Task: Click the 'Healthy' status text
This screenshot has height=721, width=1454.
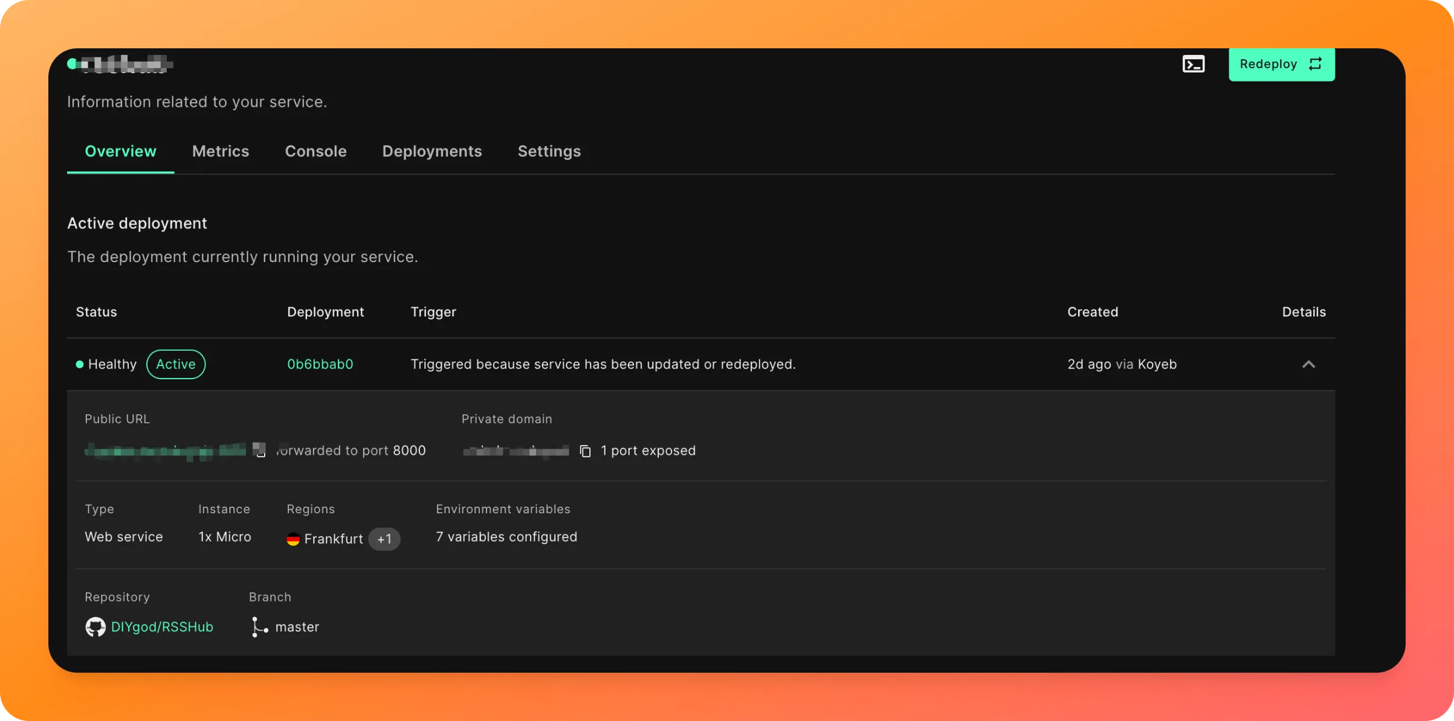Action: 112,364
